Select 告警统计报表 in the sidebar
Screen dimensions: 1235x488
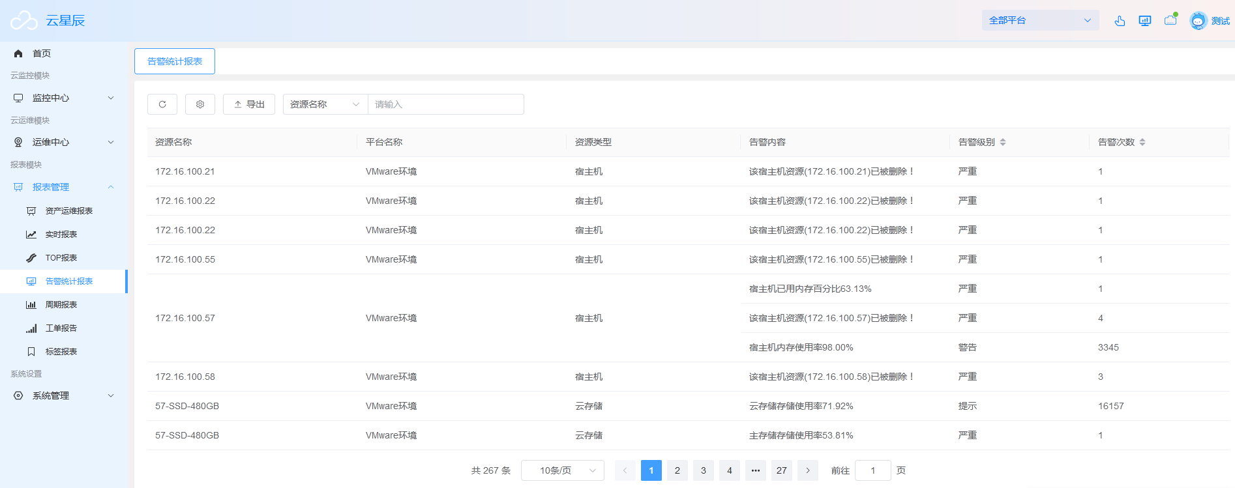point(64,281)
